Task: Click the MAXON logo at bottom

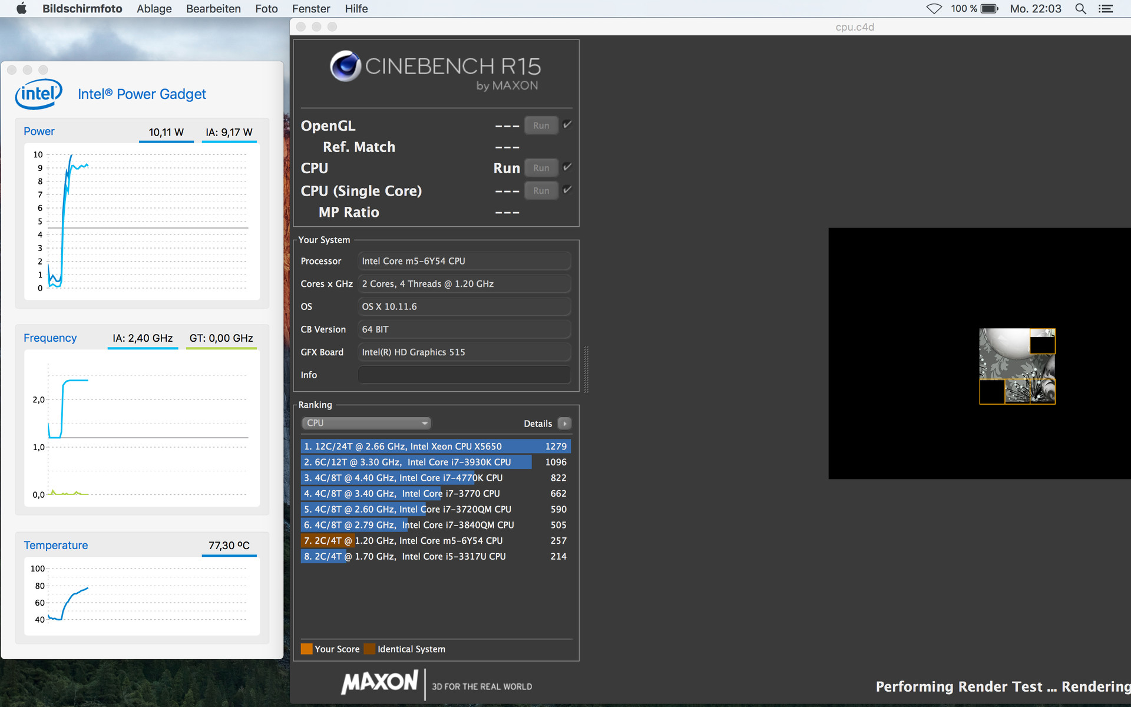Action: coord(380,683)
